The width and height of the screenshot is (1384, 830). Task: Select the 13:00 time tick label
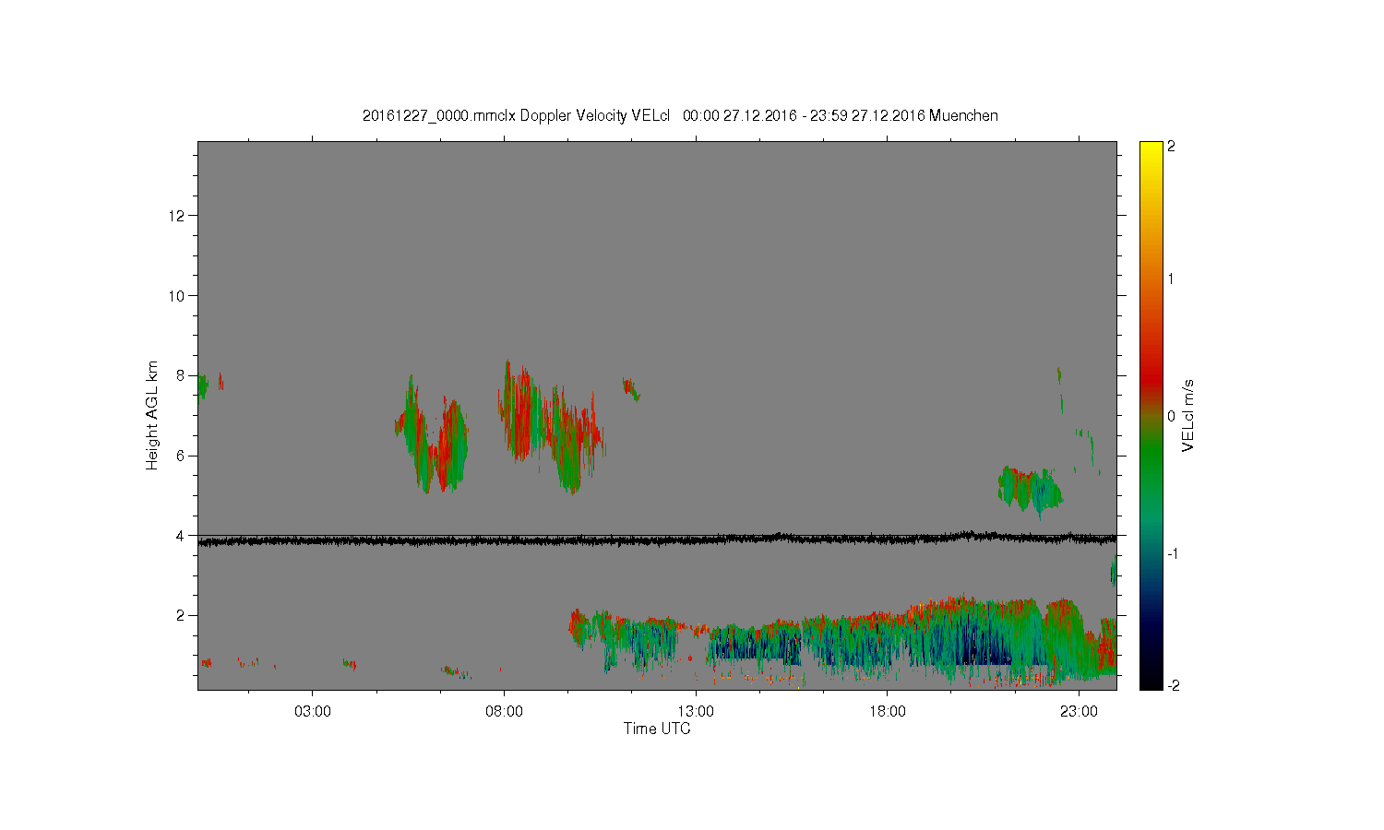click(696, 712)
